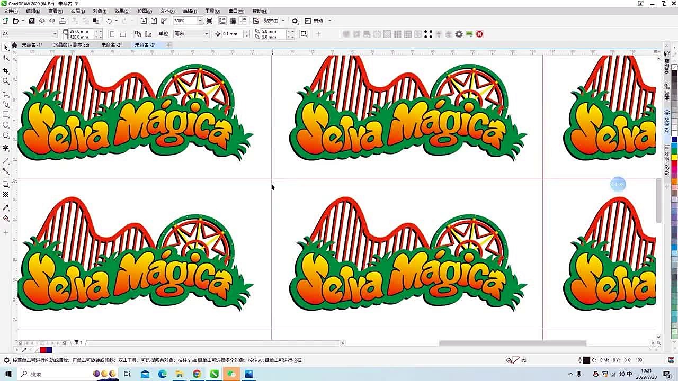This screenshot has height=381, width=678.
Task: Open Options via the gear icon
Action: [295, 21]
